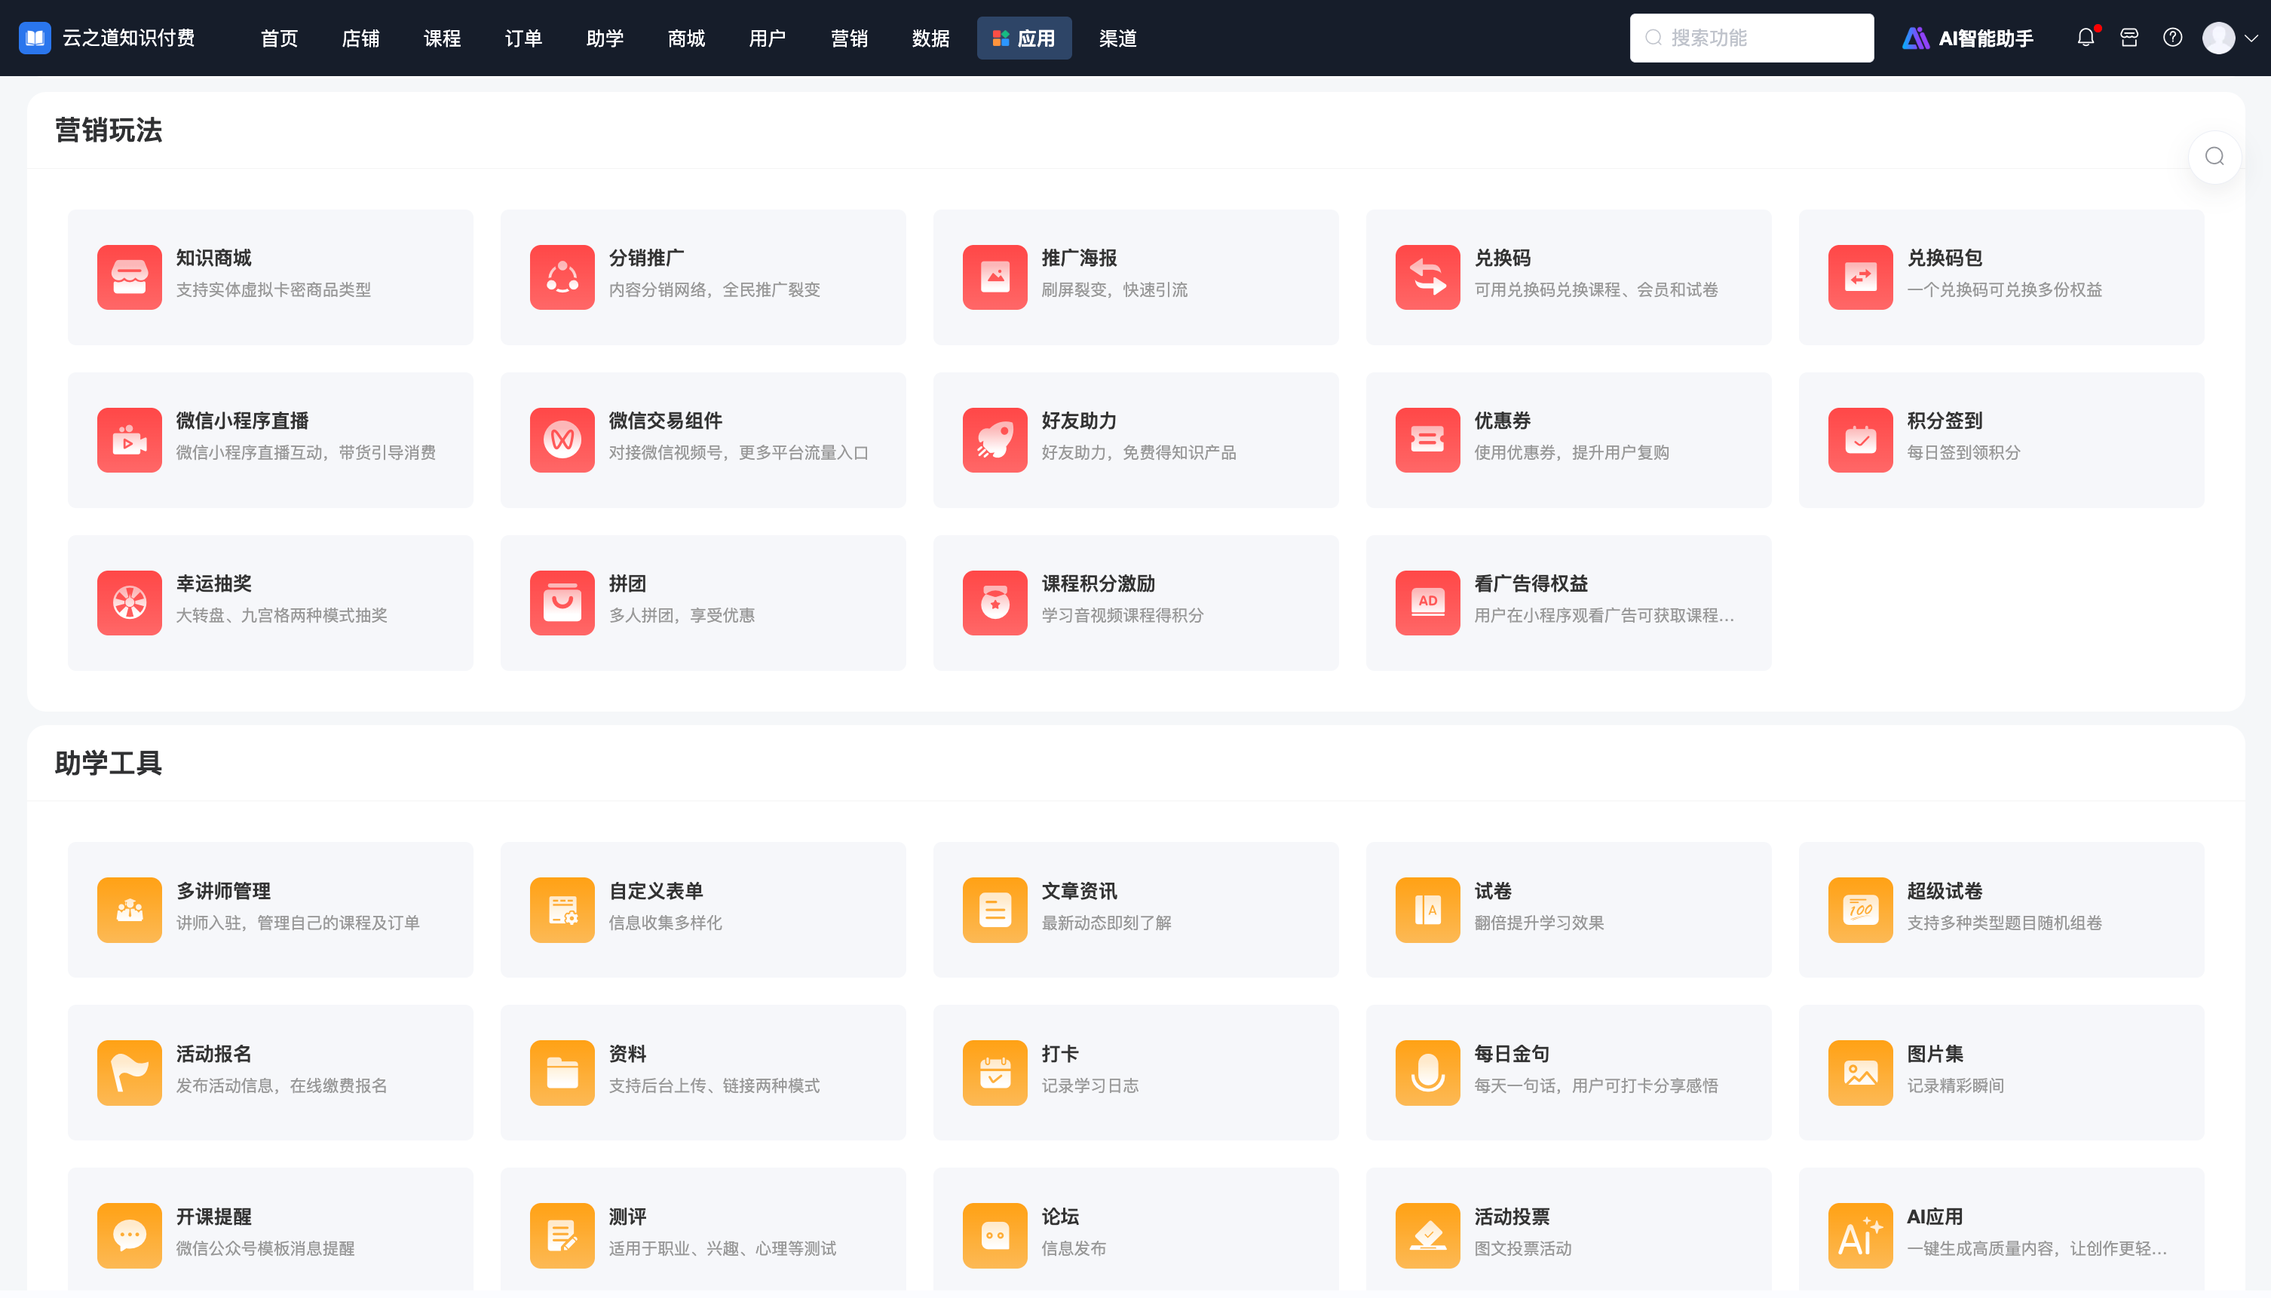Open the 幸运抽奖 wheel icon
The width and height of the screenshot is (2271, 1298).
point(129,604)
